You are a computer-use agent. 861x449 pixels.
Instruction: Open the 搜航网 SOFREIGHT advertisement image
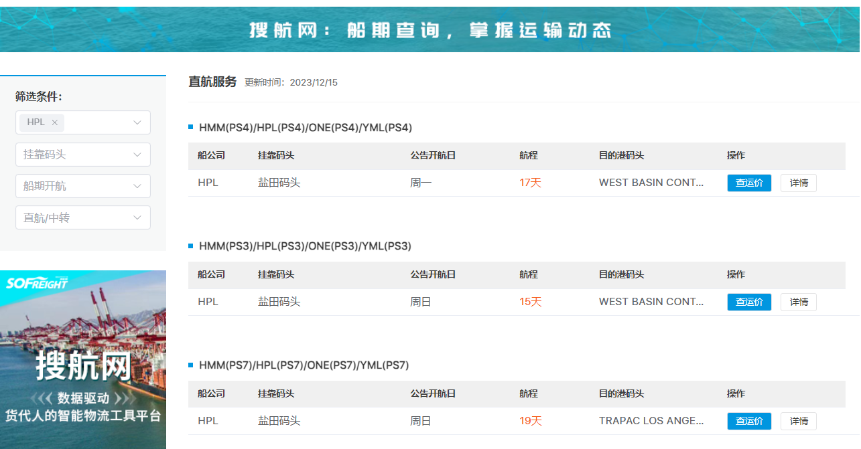pos(83,359)
